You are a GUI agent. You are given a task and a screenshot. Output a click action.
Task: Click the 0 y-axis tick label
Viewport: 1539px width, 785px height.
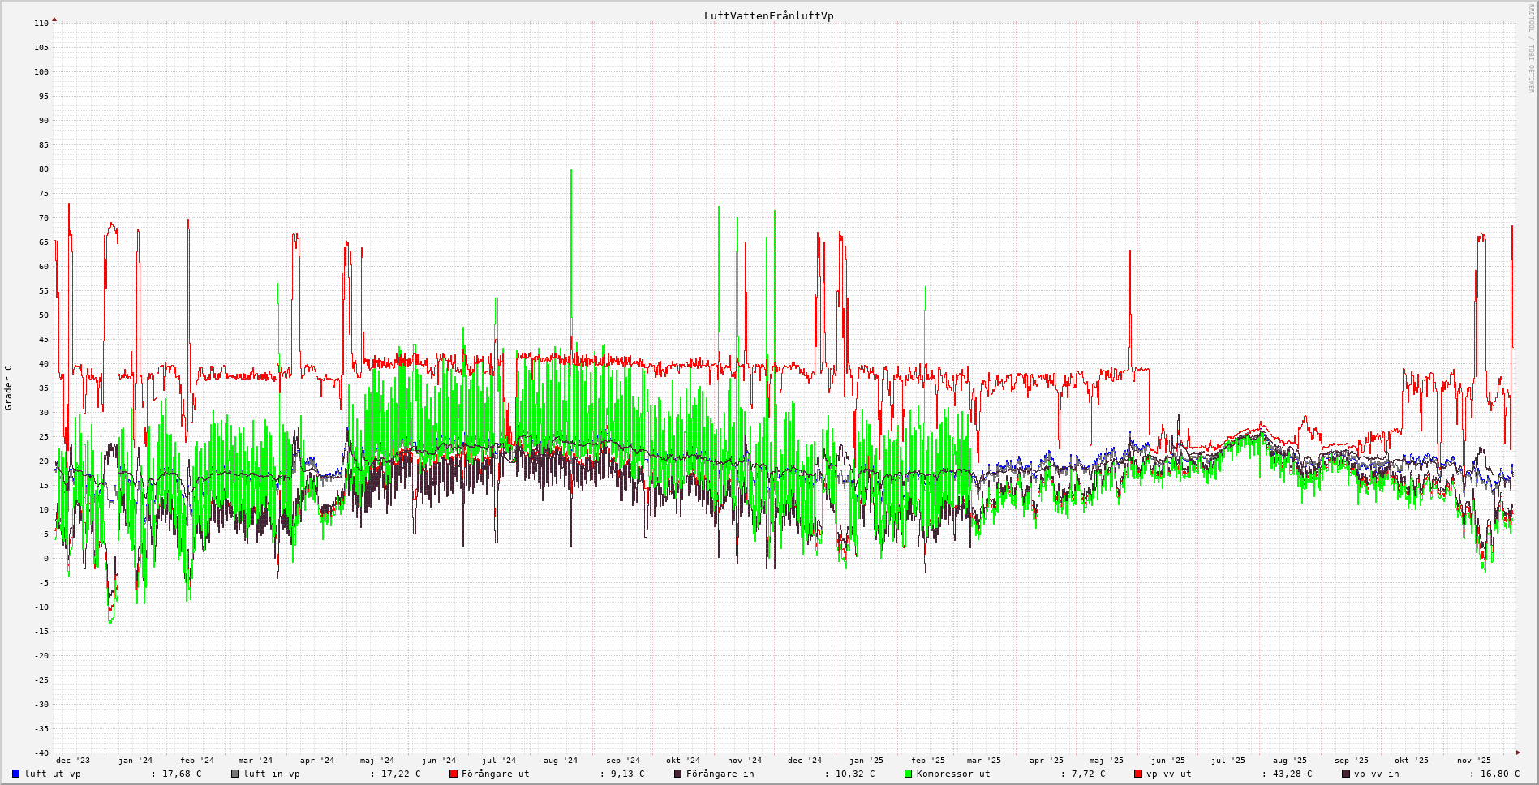(x=45, y=559)
